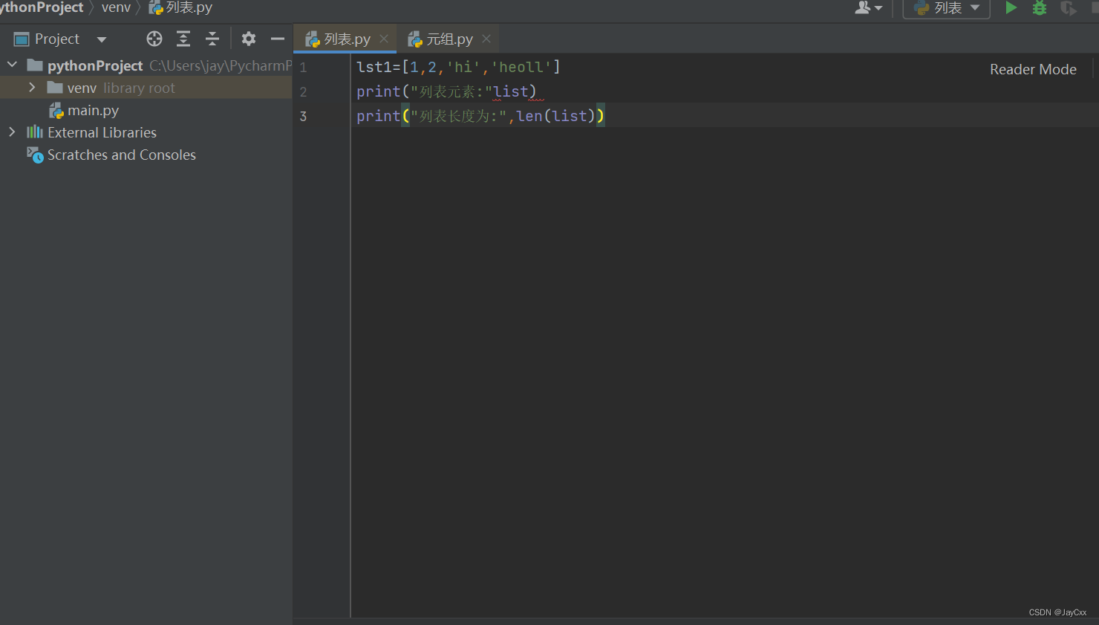Viewport: 1099px width, 625px height.
Task: Select main.py in the Project tree
Action: tap(92, 110)
